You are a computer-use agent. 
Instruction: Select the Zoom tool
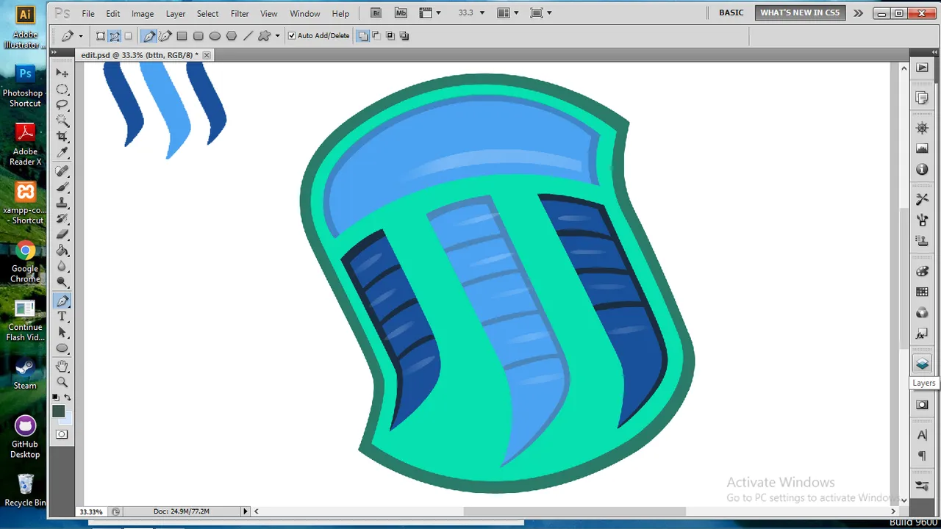tap(62, 382)
